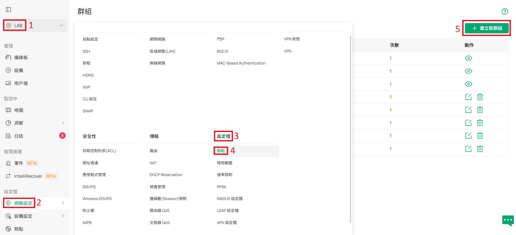Viewport: 516px width, 235px height.
Task: Open 防火牆 security entry
Action: pos(88,211)
